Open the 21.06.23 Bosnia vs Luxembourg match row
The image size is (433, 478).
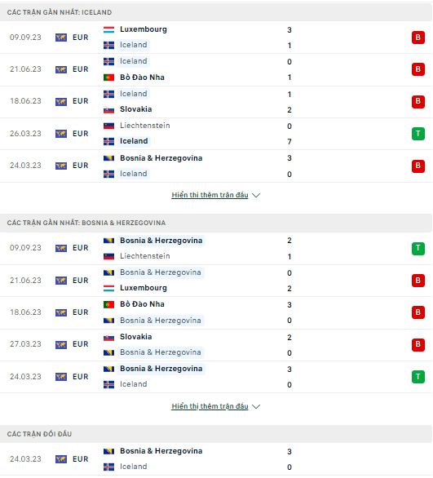point(216,281)
